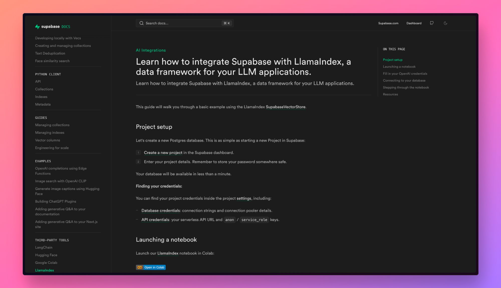The height and width of the screenshot is (288, 501).
Task: Open the Collections page
Action: pos(44,89)
